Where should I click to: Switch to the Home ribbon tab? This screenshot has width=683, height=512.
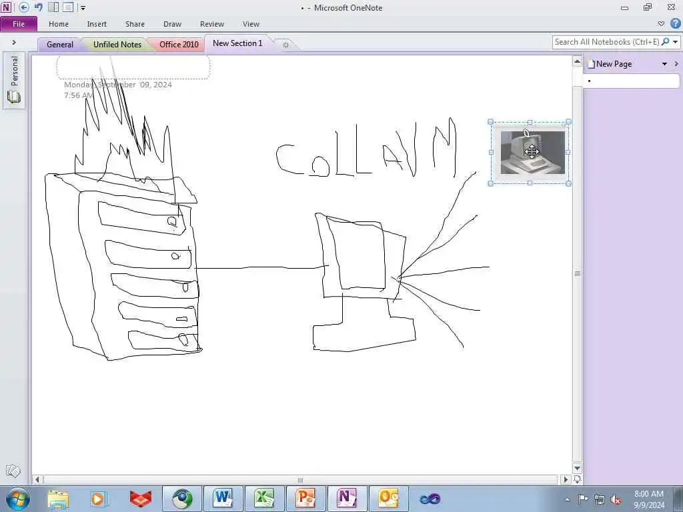point(59,24)
